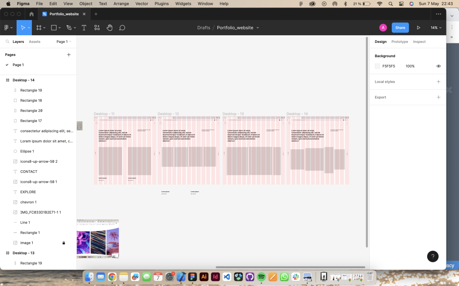Close the Portfolio_website tab

pyautogui.click(x=84, y=14)
